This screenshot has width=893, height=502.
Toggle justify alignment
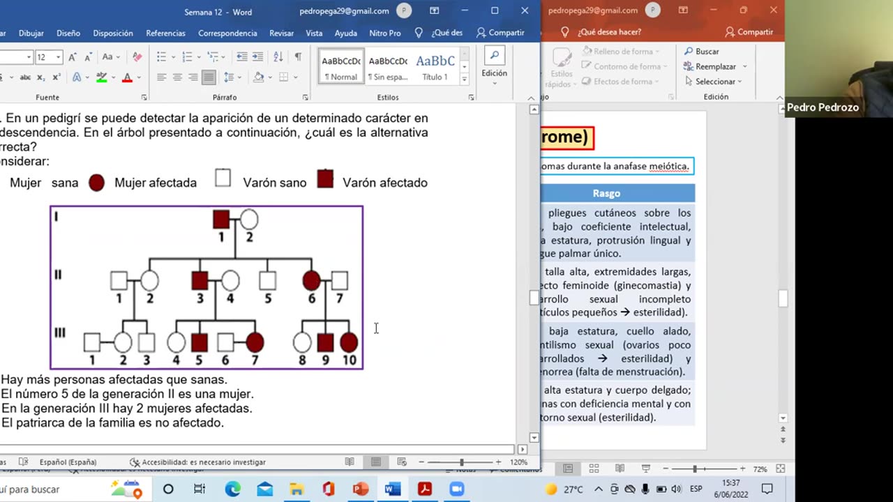coord(209,77)
